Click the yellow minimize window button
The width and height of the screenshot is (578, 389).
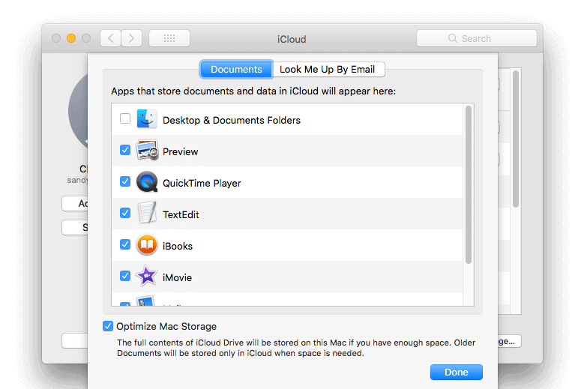[71, 38]
